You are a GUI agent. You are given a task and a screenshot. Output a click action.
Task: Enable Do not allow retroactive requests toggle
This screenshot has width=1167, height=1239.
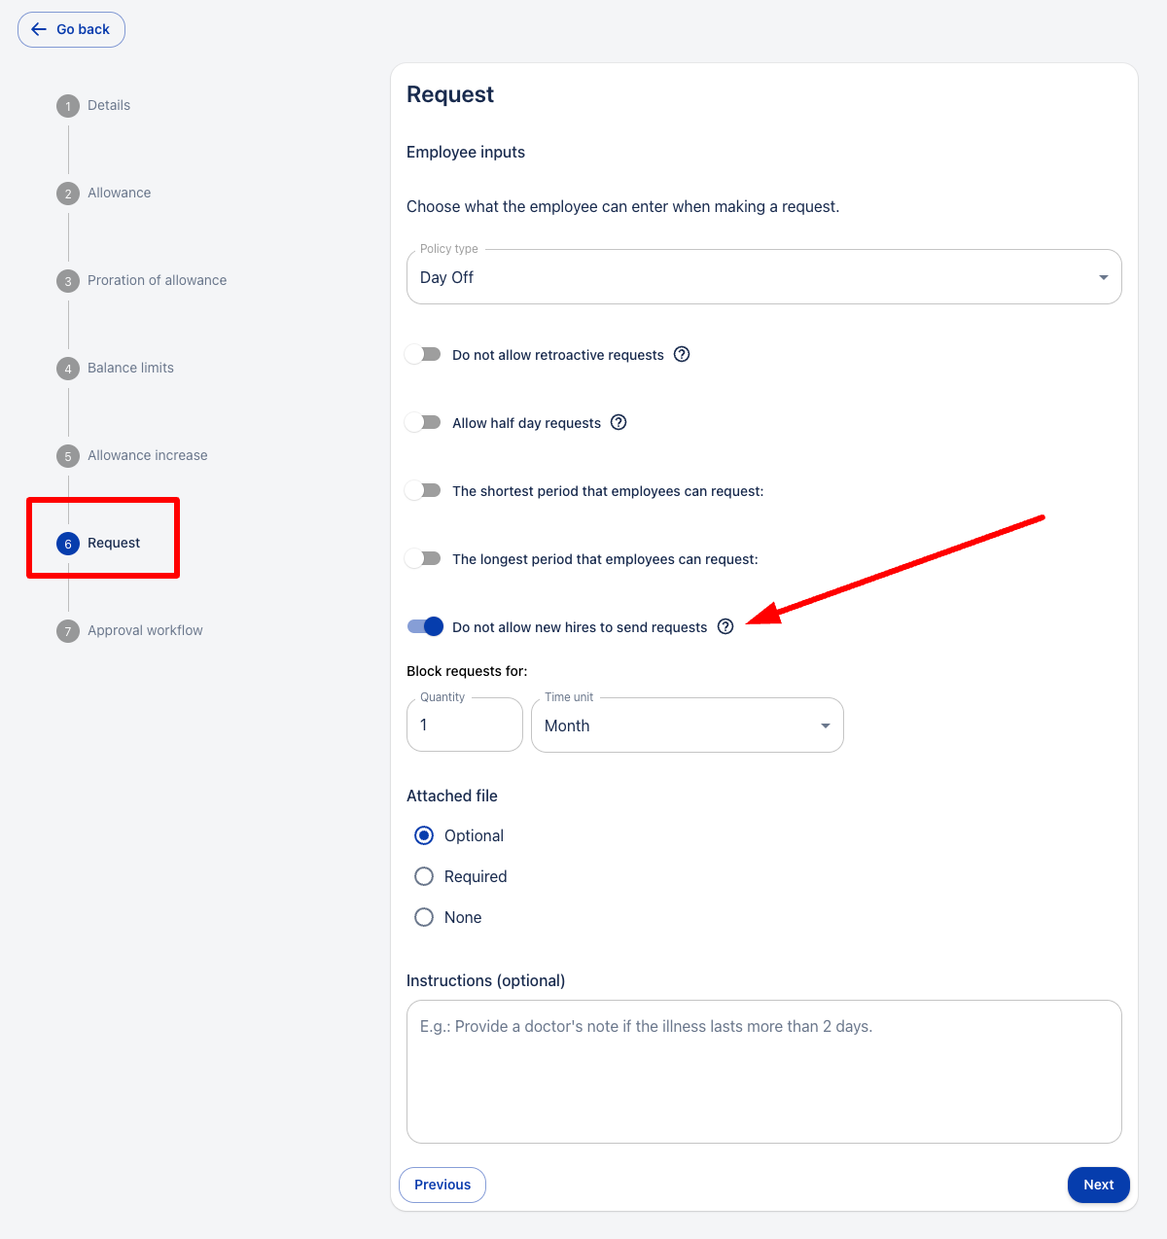point(423,354)
